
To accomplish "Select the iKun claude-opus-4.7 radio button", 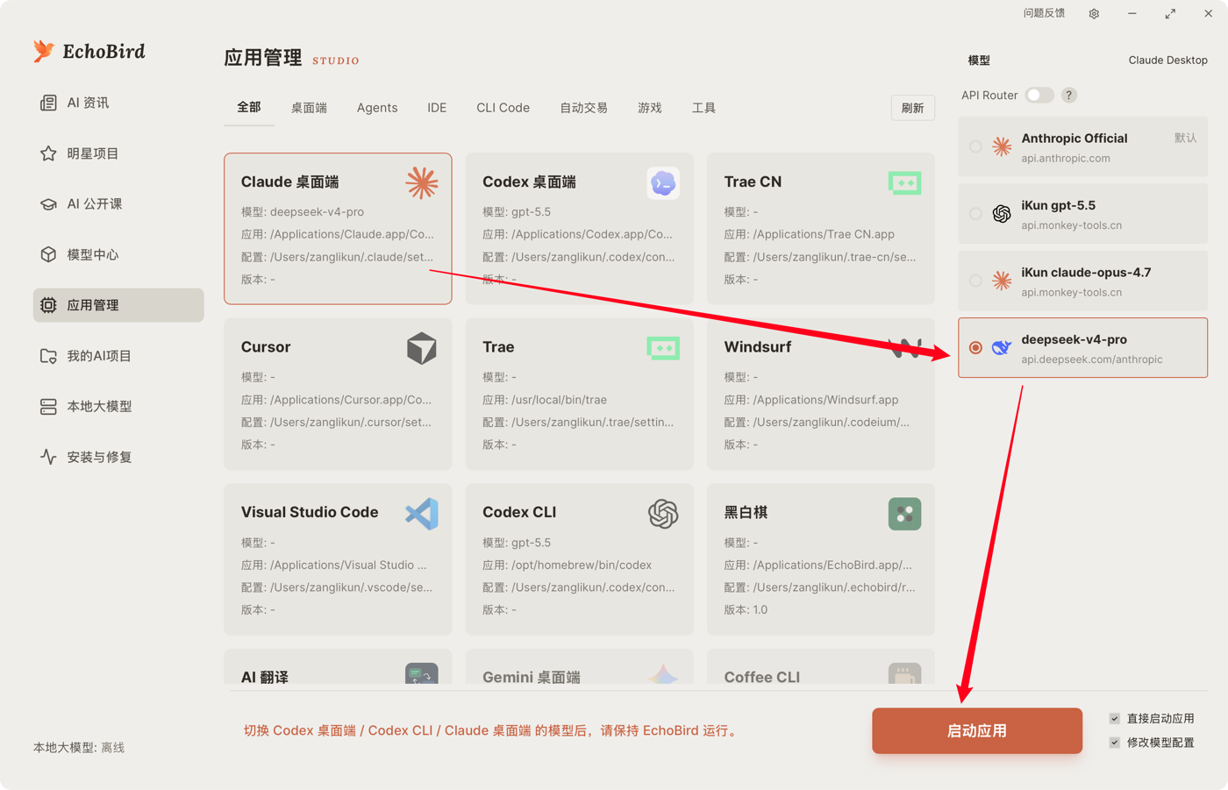I will 975,281.
